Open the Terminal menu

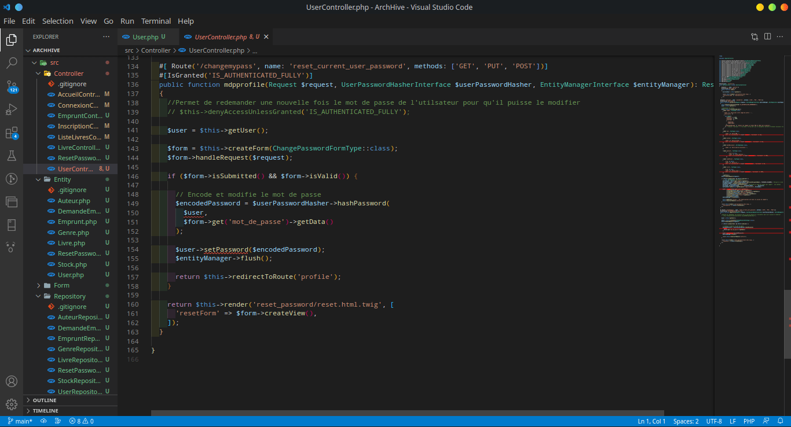(156, 21)
